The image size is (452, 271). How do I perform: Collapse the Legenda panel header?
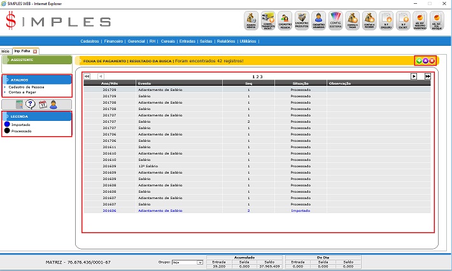[x=36, y=116]
